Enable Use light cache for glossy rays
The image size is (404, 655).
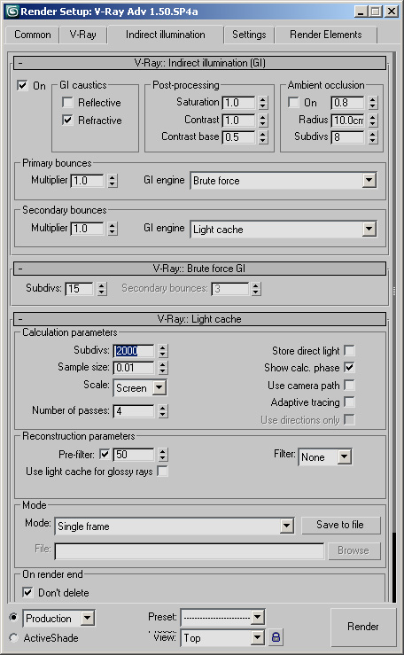(162, 472)
